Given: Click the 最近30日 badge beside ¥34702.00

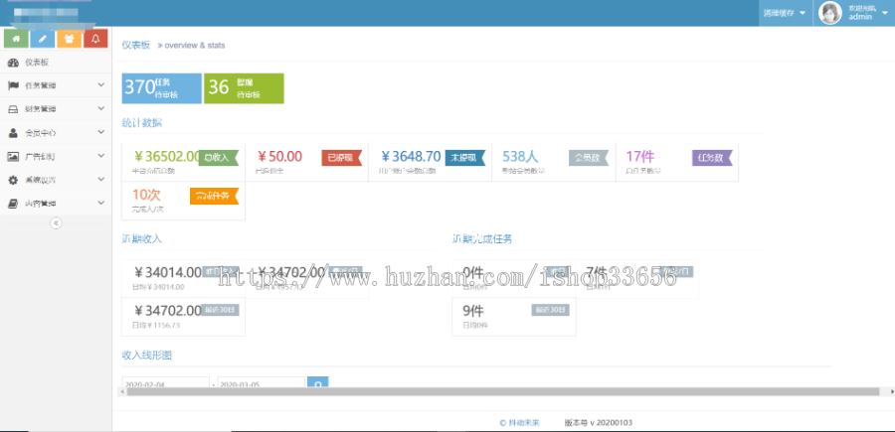Looking at the screenshot, I should 221,310.
